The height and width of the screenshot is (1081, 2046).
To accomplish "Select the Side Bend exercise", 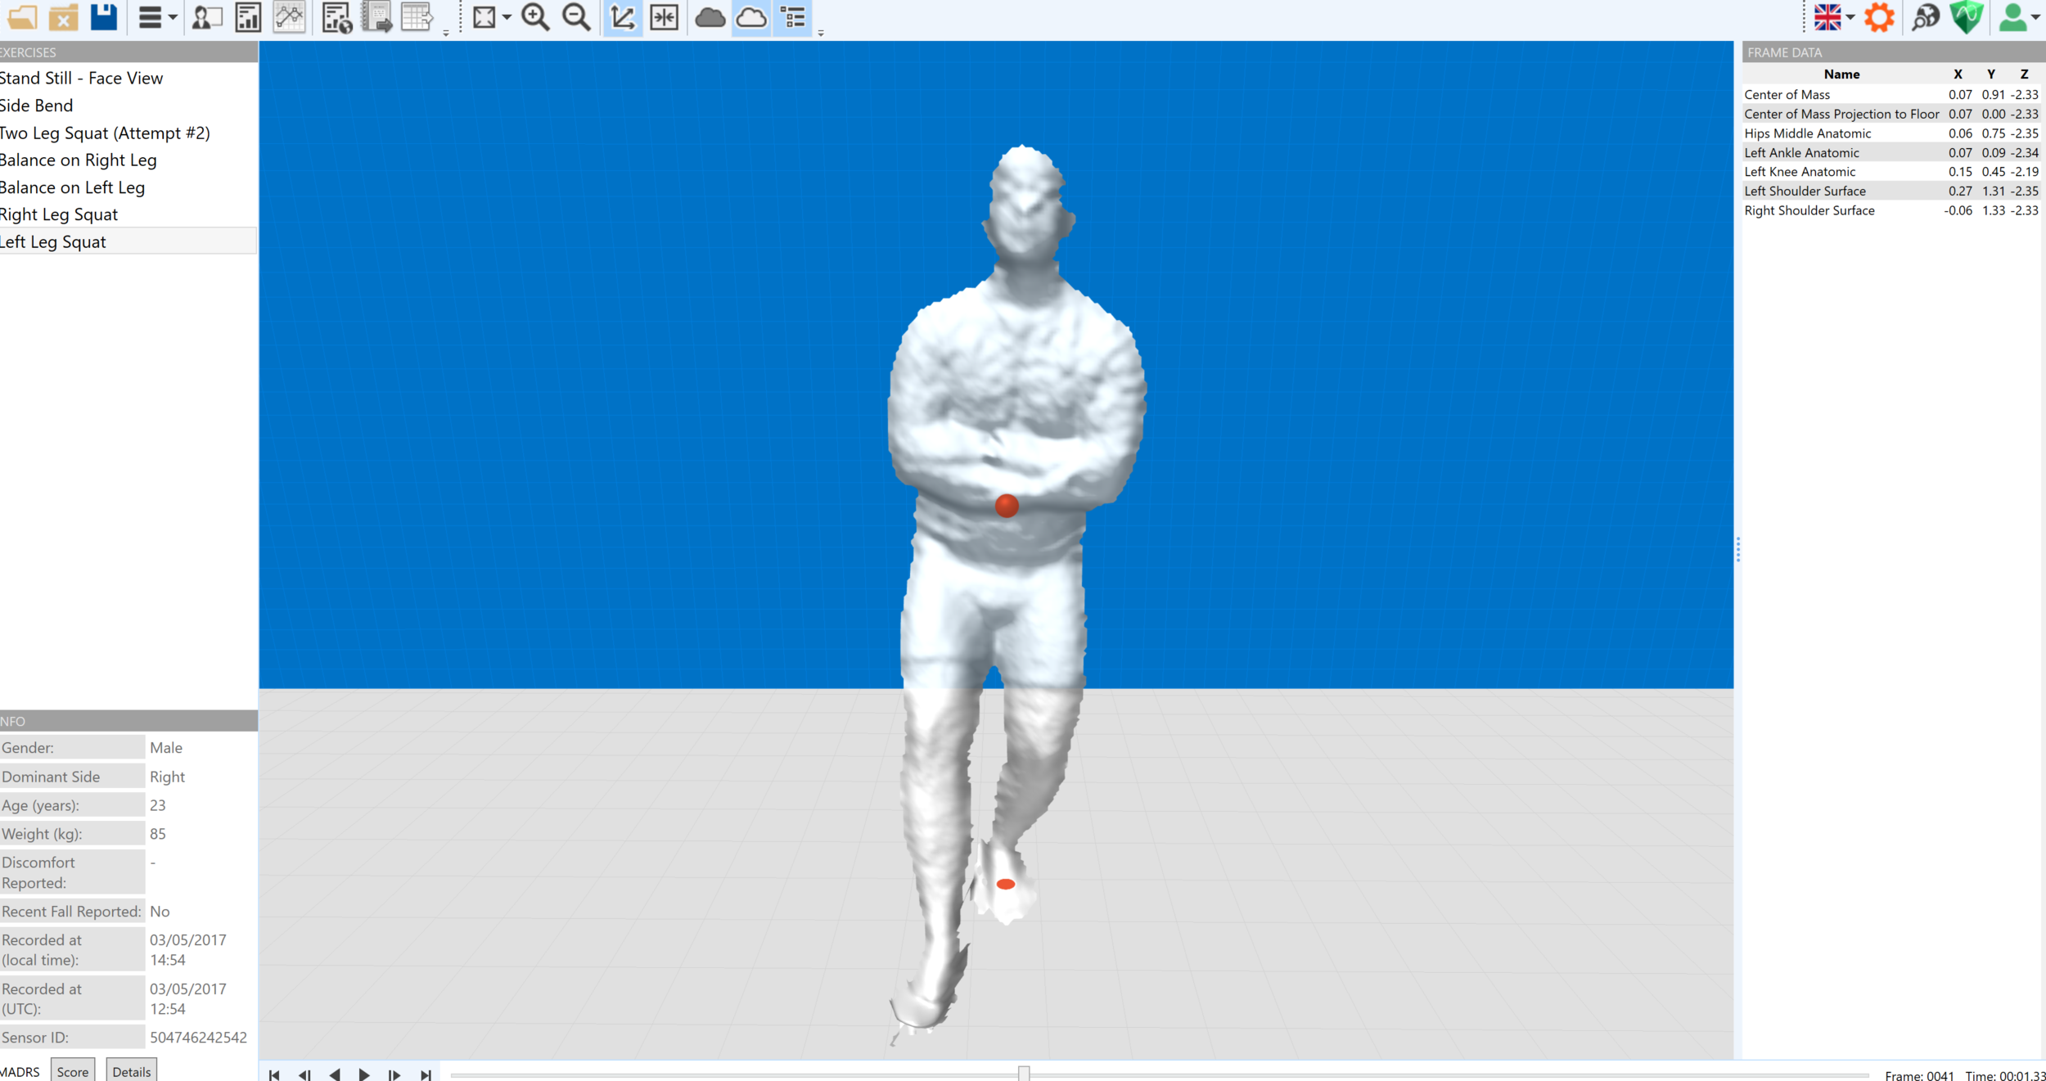I will tap(37, 106).
